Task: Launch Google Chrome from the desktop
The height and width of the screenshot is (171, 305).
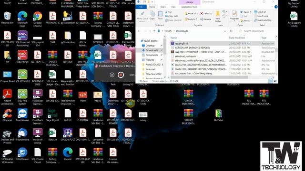Action: 38,19
